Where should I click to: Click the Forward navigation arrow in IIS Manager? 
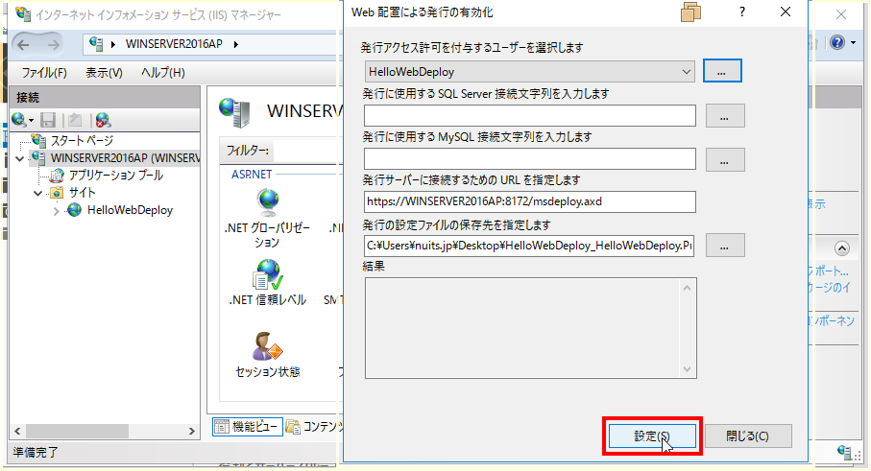pos(53,44)
